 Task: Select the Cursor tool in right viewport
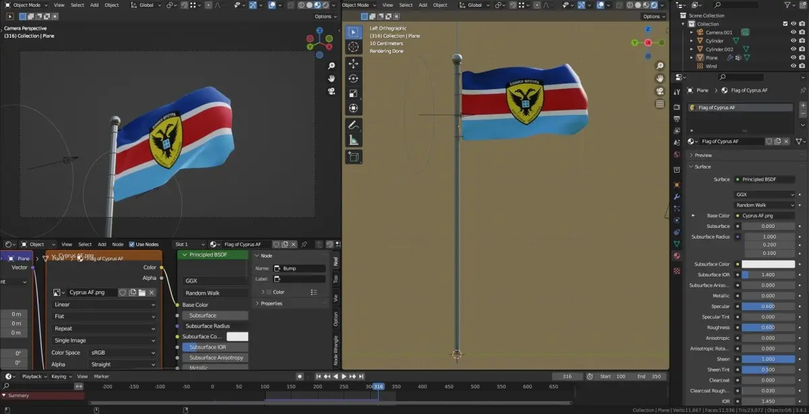tap(354, 47)
